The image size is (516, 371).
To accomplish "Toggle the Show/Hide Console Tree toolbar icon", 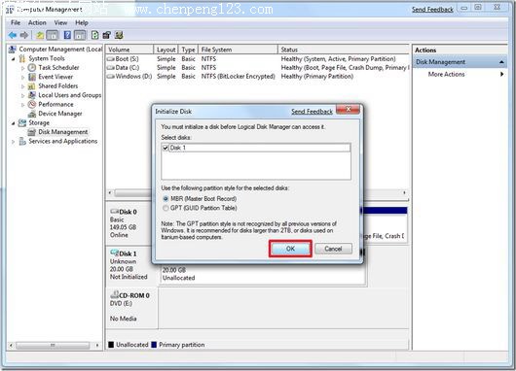I will coord(53,35).
